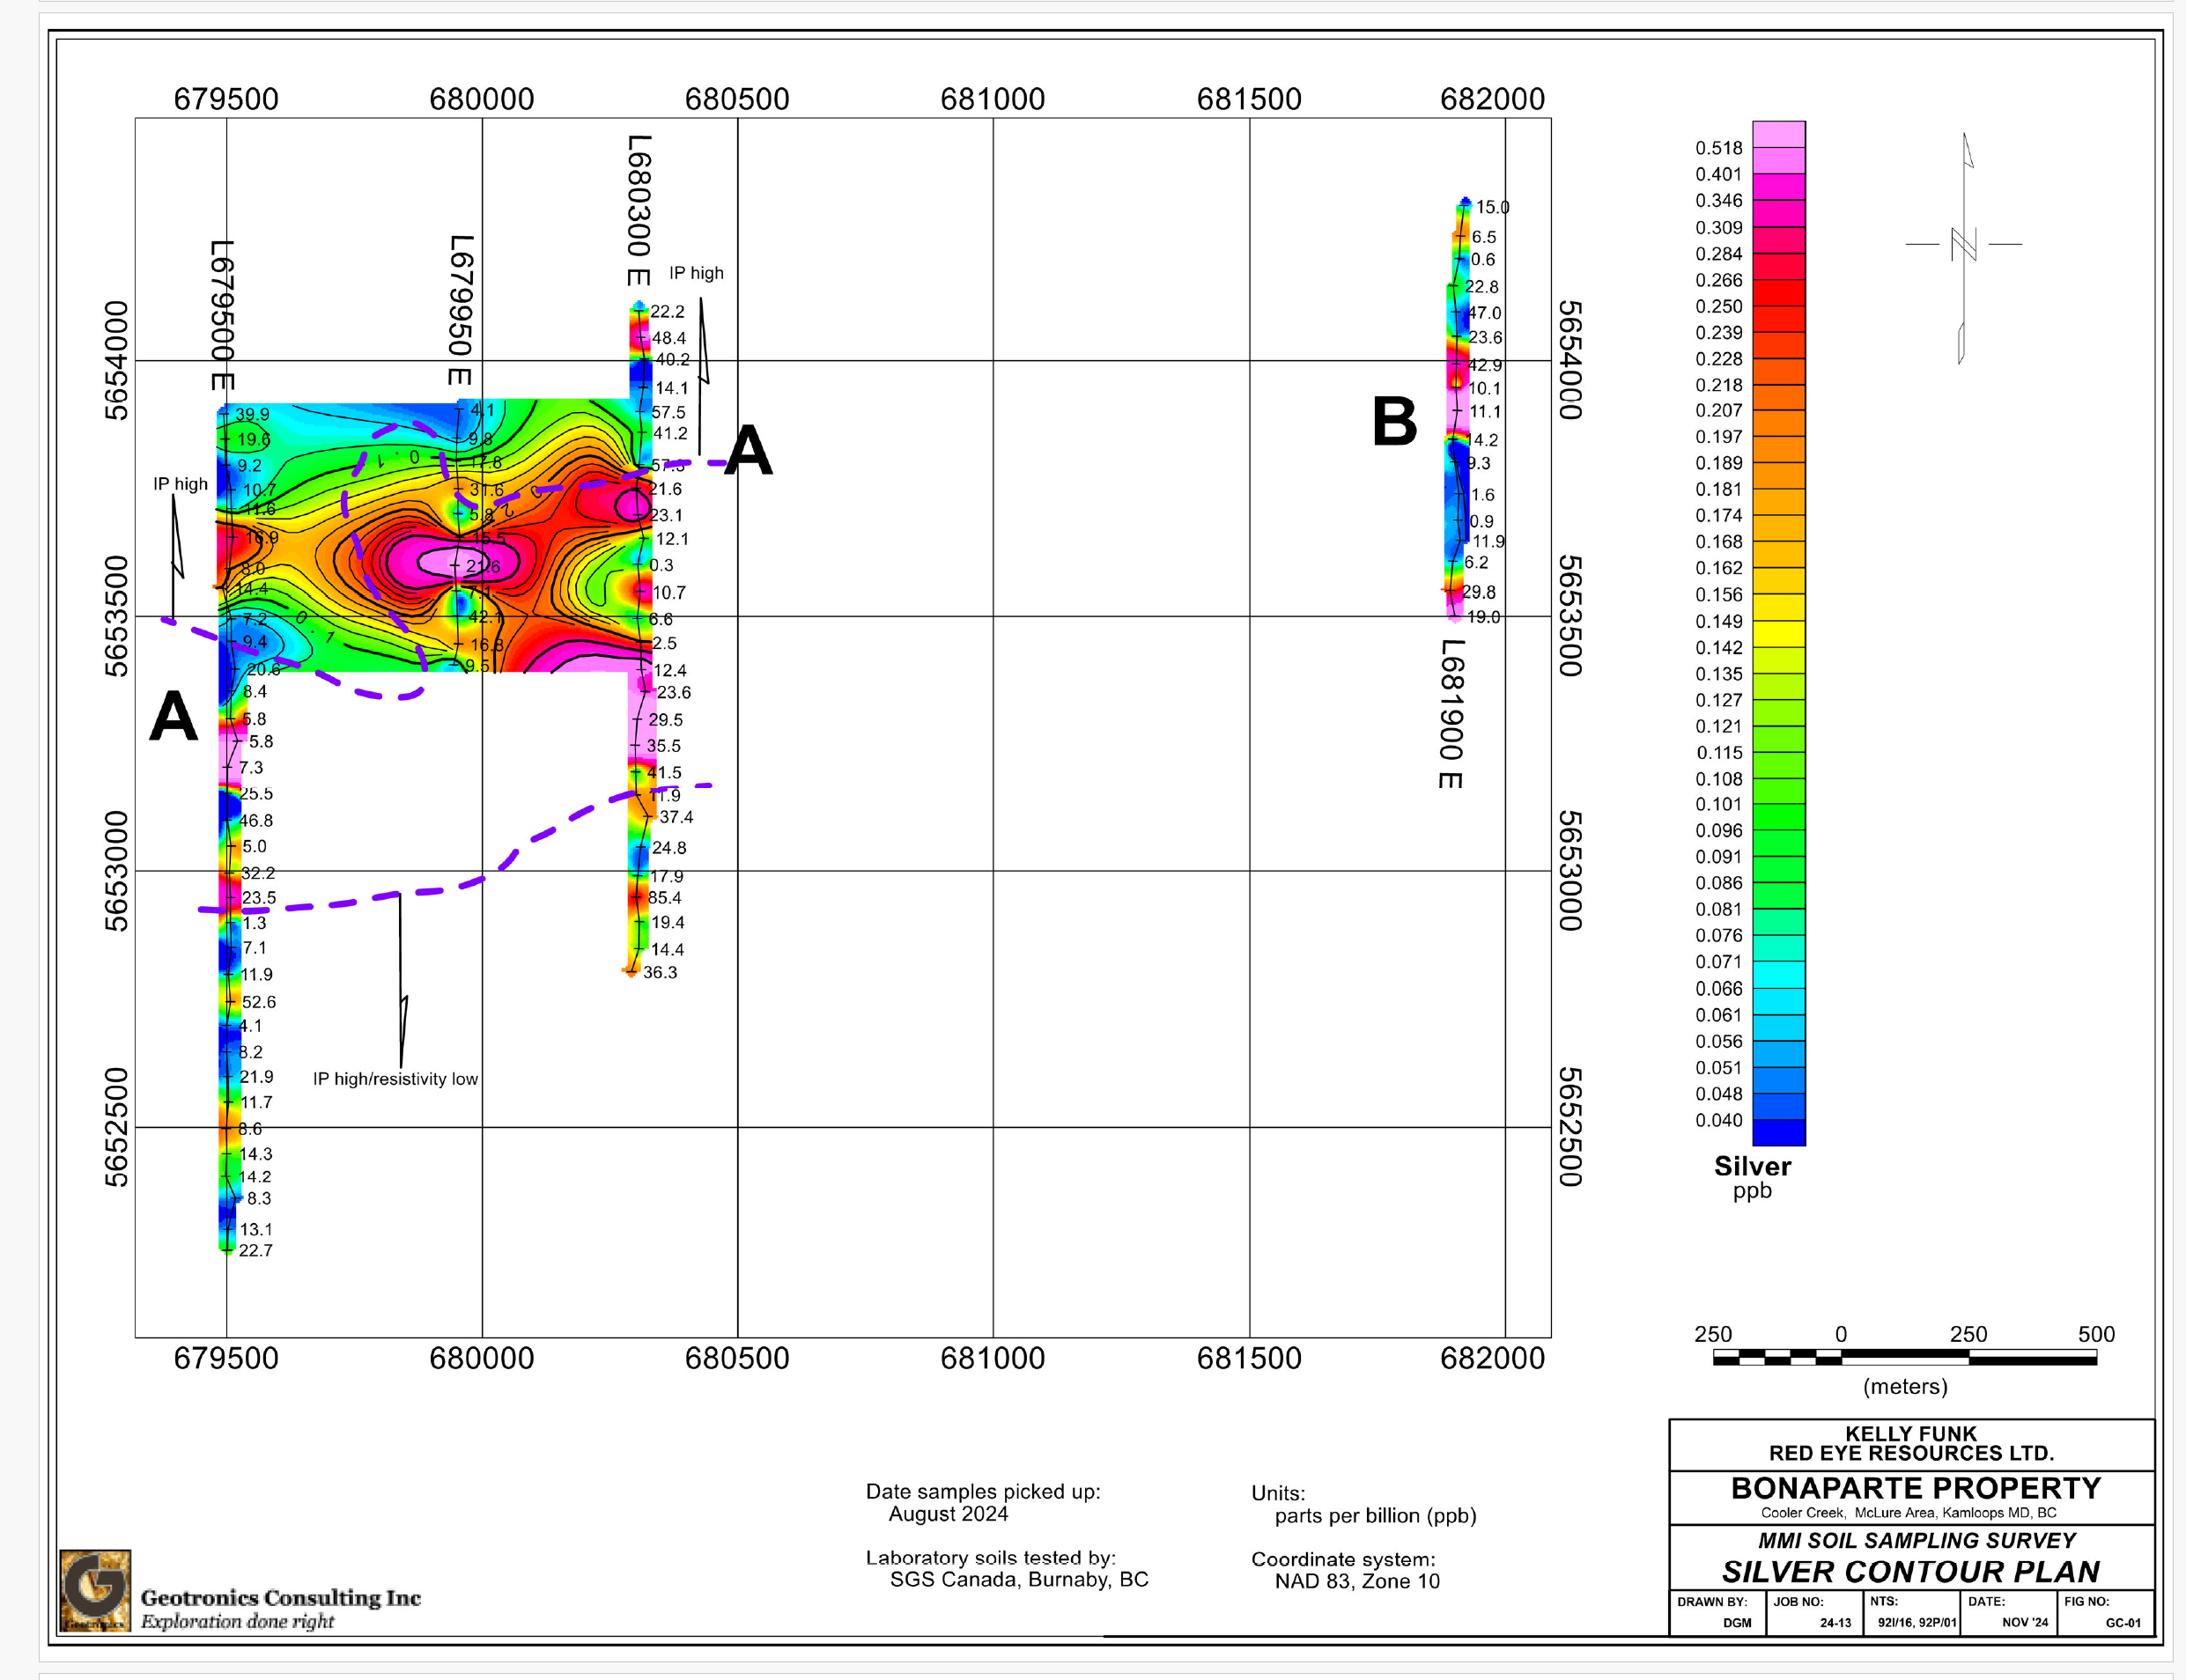Viewport: 2186px width, 1680px height.
Task: Click the 'SILVER CONTOUR PLAN' heading
Action: click(1910, 1571)
